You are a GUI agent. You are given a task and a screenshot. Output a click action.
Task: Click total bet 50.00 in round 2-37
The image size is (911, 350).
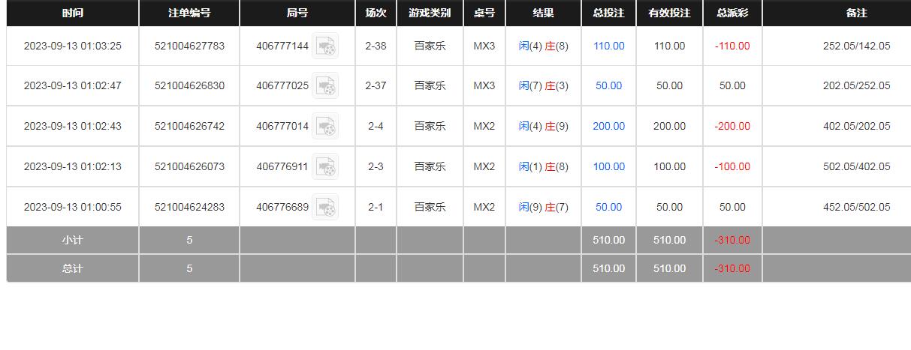(608, 86)
